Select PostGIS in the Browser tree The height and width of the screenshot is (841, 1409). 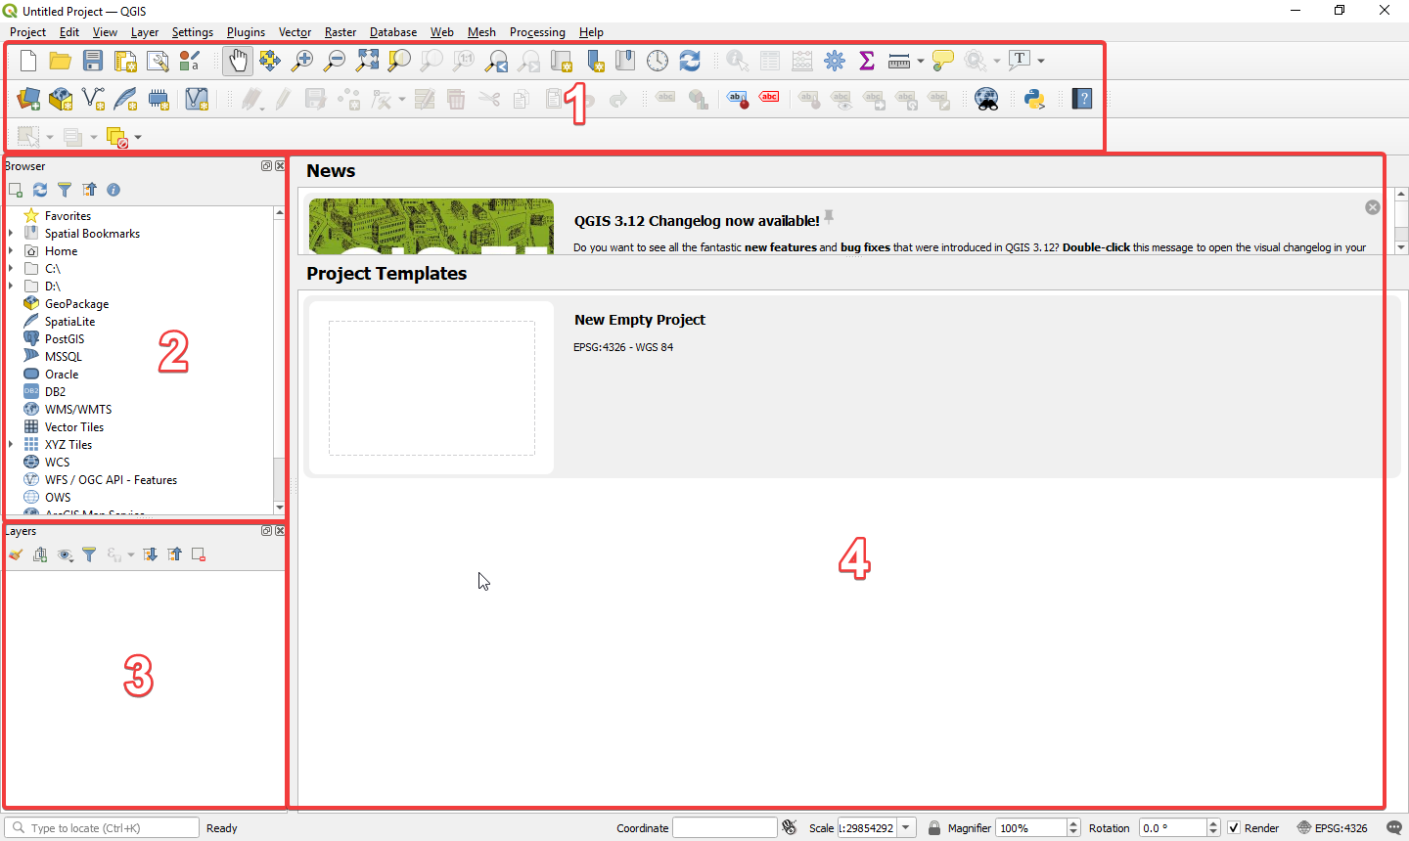tap(65, 339)
